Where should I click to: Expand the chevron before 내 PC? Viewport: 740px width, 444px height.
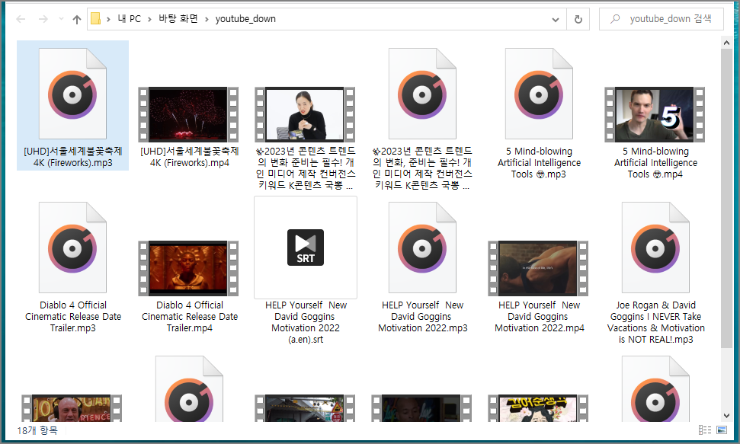[x=108, y=19]
